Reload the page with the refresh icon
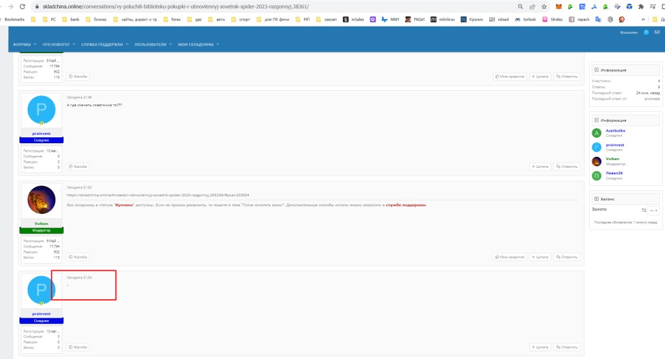Image resolution: width=665 pixels, height=359 pixels. tap(23, 6)
